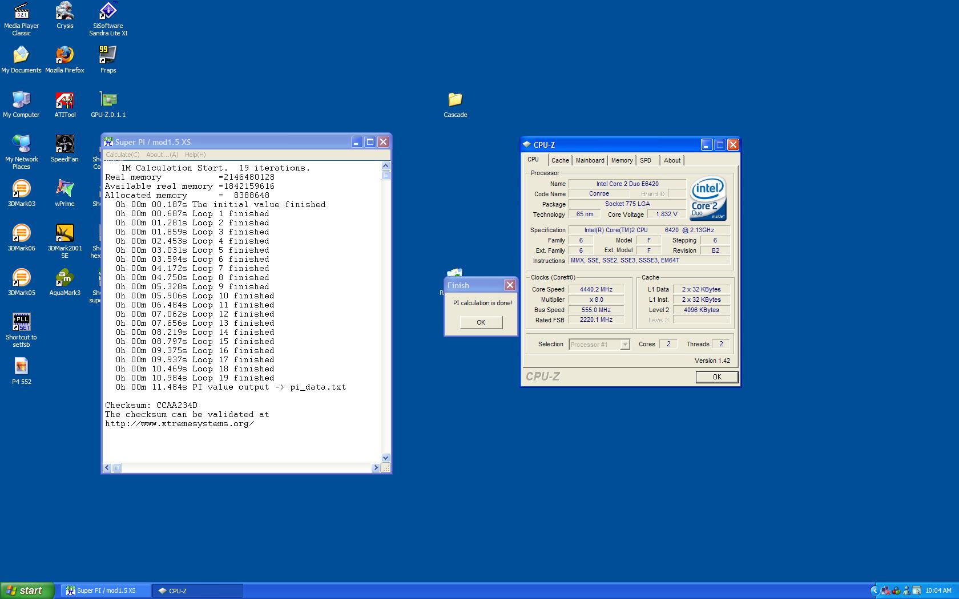This screenshot has height=599, width=959.
Task: Open the 3DMark05 shortcut
Action: coord(21,282)
